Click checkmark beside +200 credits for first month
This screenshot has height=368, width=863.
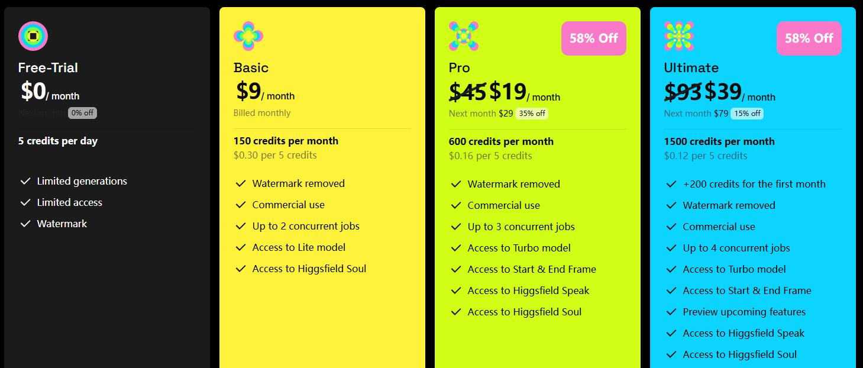click(x=671, y=184)
